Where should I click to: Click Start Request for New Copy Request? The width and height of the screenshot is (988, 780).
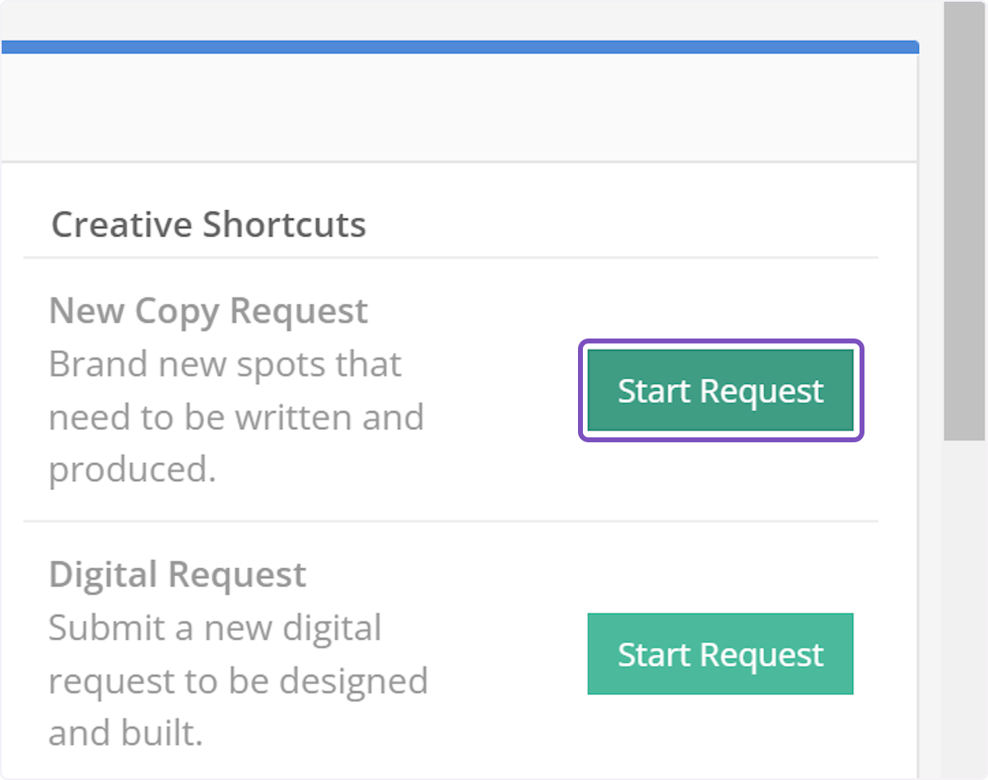coord(720,390)
